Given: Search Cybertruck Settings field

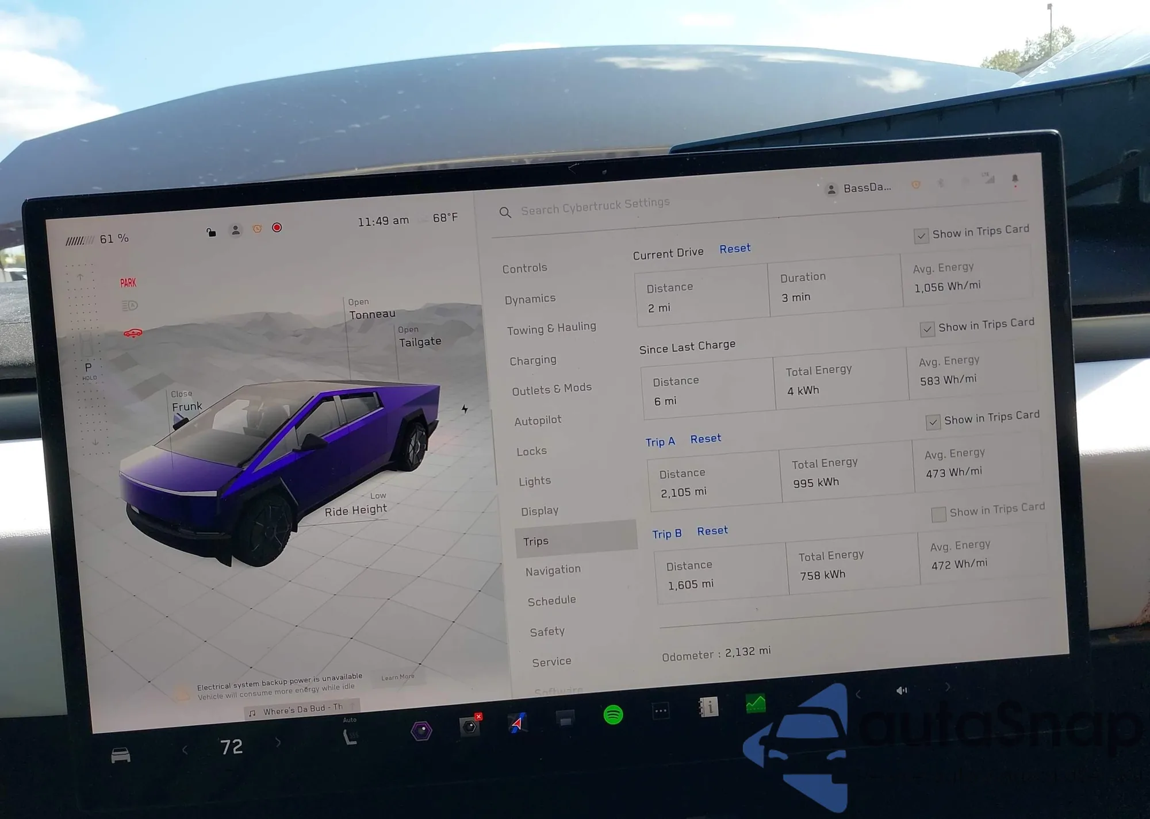Looking at the screenshot, I should click(595, 206).
